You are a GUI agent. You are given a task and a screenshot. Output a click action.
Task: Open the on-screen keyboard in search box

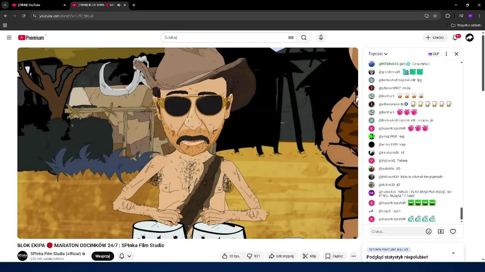point(291,37)
